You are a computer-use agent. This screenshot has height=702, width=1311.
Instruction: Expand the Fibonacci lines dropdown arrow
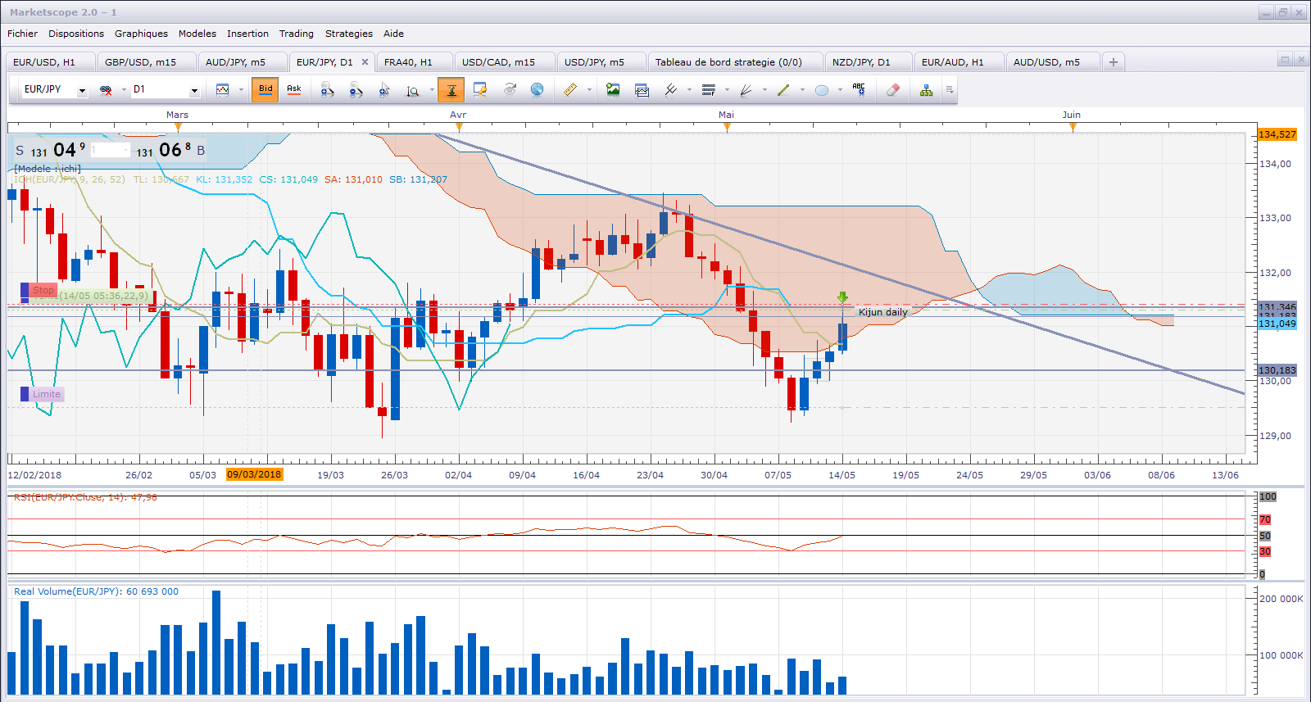pyautogui.click(x=727, y=90)
